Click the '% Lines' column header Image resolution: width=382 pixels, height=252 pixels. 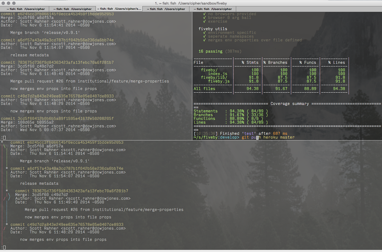pyautogui.click(x=337, y=62)
